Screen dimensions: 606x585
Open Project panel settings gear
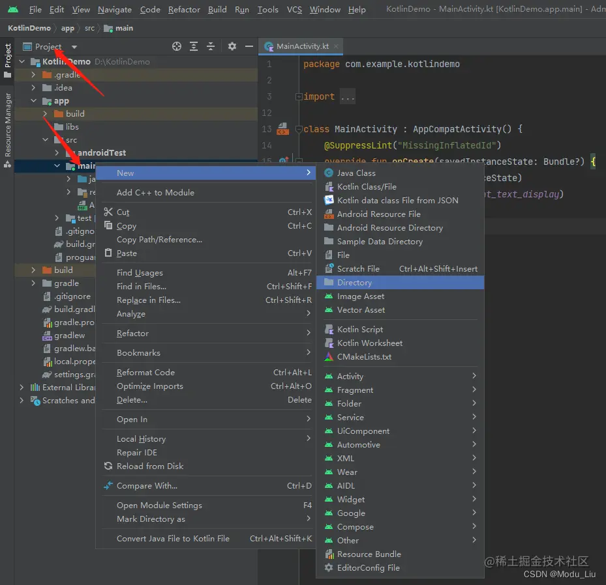tap(232, 47)
